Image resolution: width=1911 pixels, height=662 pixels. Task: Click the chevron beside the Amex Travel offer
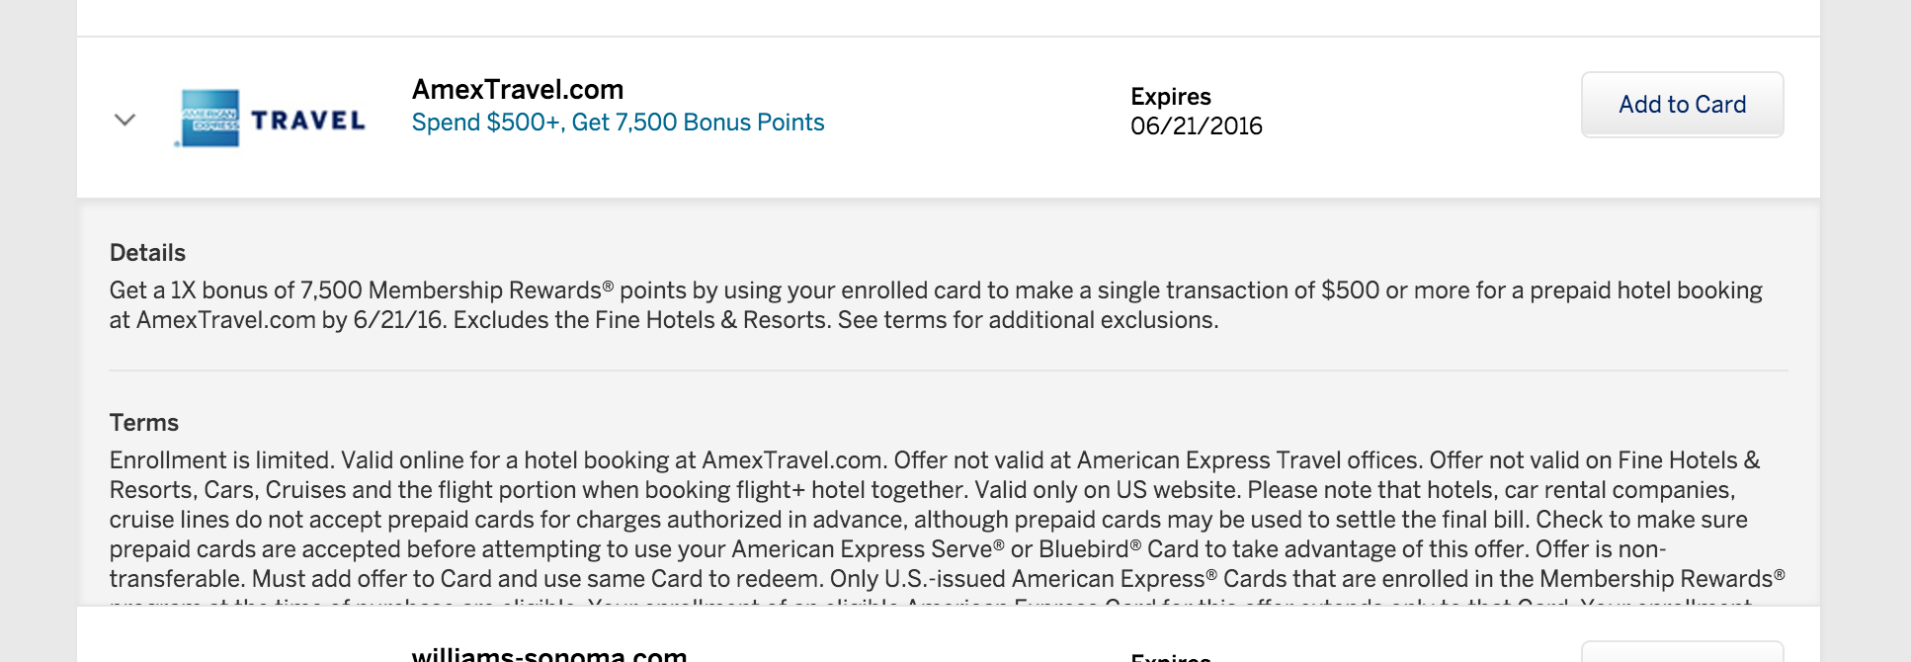coord(125,118)
